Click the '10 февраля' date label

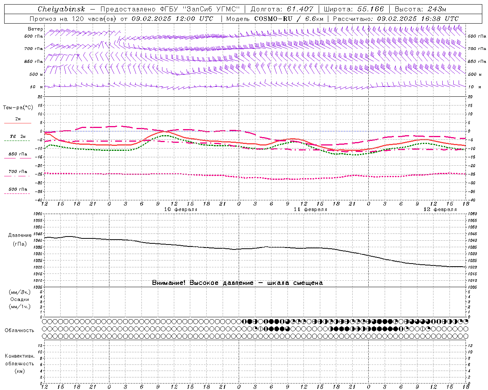pos(181,209)
